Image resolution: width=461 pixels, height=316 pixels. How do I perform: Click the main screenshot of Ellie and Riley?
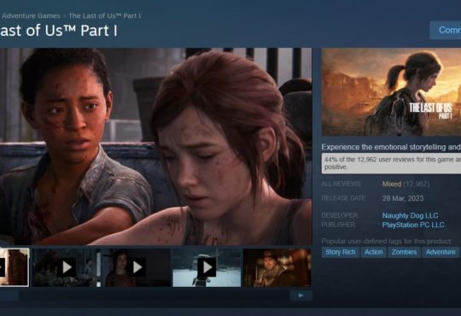(x=156, y=147)
